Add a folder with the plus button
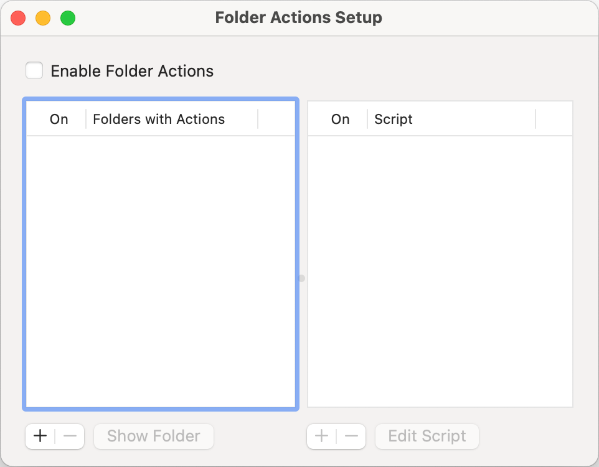Screen dimensions: 599x467 (40, 436)
